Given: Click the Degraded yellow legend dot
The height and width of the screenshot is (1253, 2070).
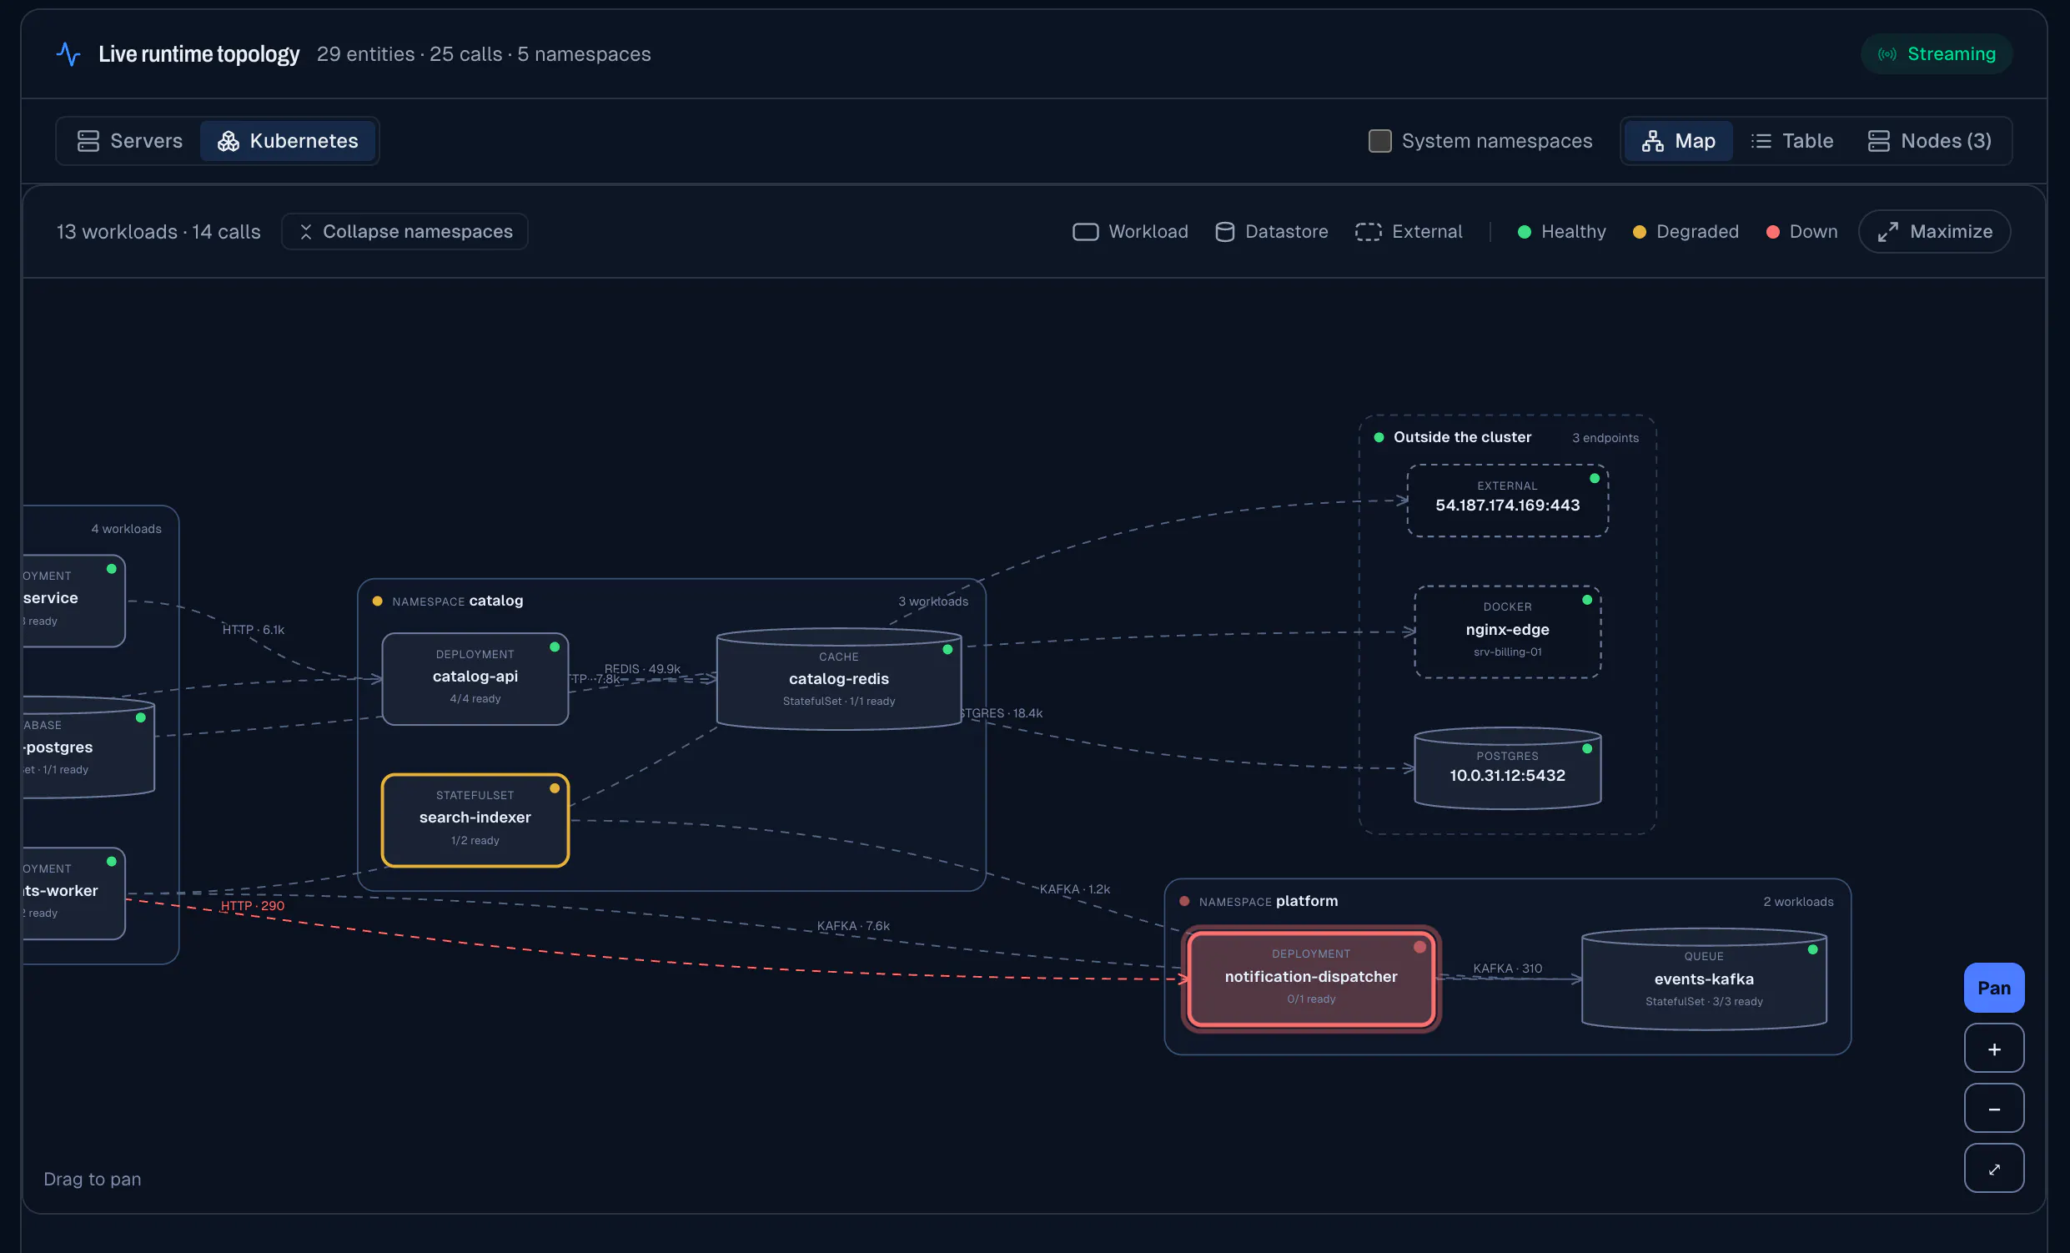Looking at the screenshot, I should pyautogui.click(x=1638, y=232).
